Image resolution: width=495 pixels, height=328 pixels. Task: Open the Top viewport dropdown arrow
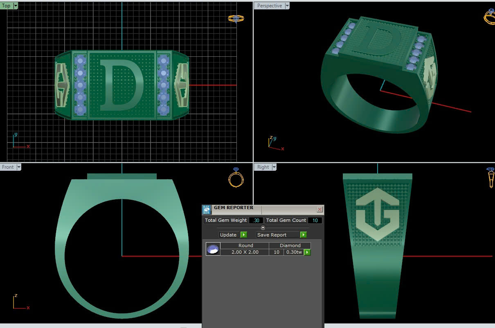(x=16, y=6)
